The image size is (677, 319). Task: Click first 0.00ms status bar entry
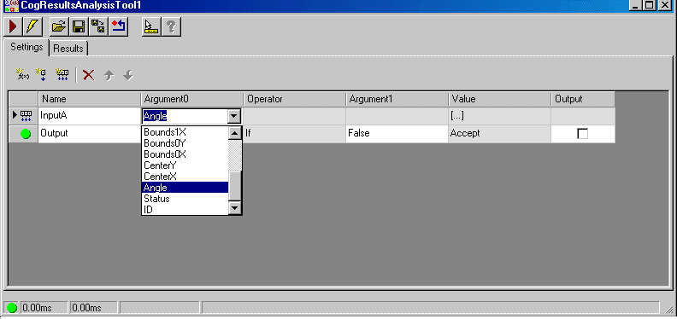click(x=44, y=308)
